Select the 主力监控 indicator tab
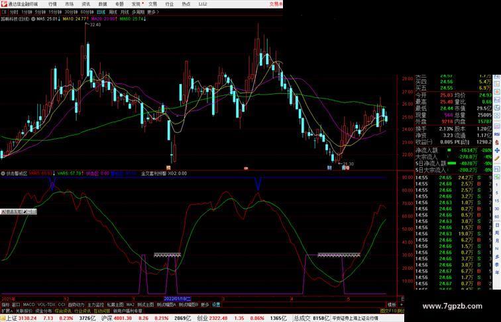The height and width of the screenshot is (322, 501). [x=96, y=305]
